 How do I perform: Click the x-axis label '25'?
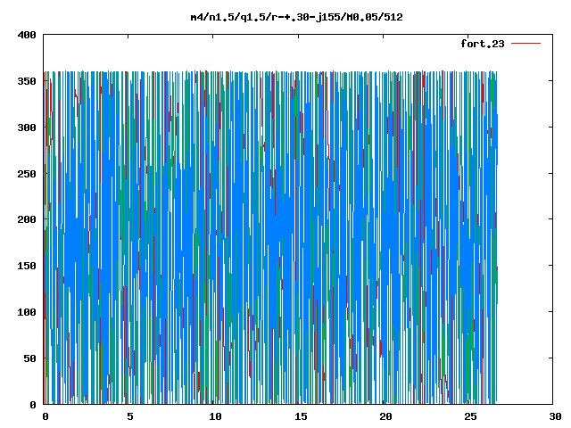pyautogui.click(x=470, y=416)
